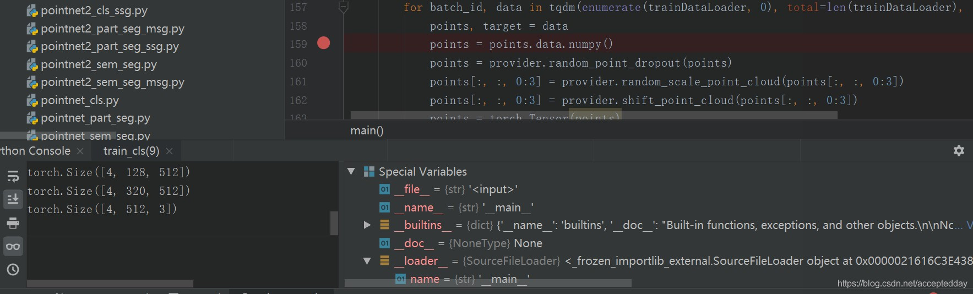
Task: Toggle scroll-to-end icon in console sidebar
Action: 13,199
